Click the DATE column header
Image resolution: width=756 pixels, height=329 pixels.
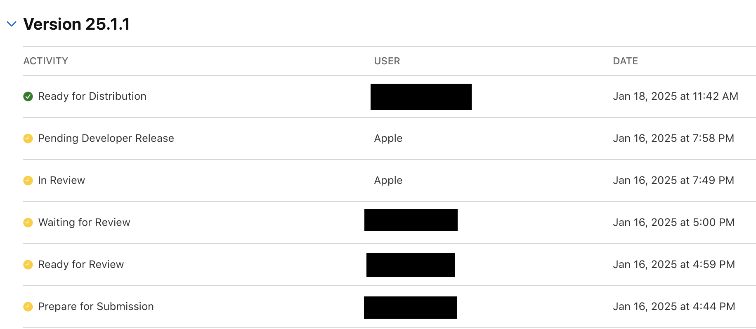[x=625, y=61]
